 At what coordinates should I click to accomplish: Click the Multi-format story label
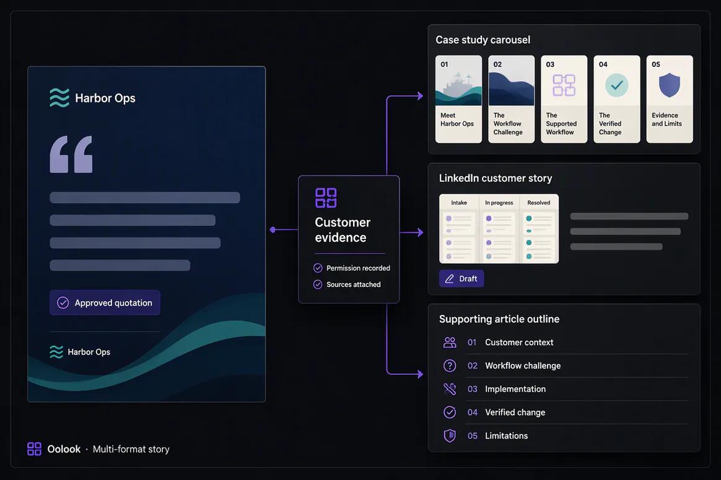pyautogui.click(x=131, y=449)
